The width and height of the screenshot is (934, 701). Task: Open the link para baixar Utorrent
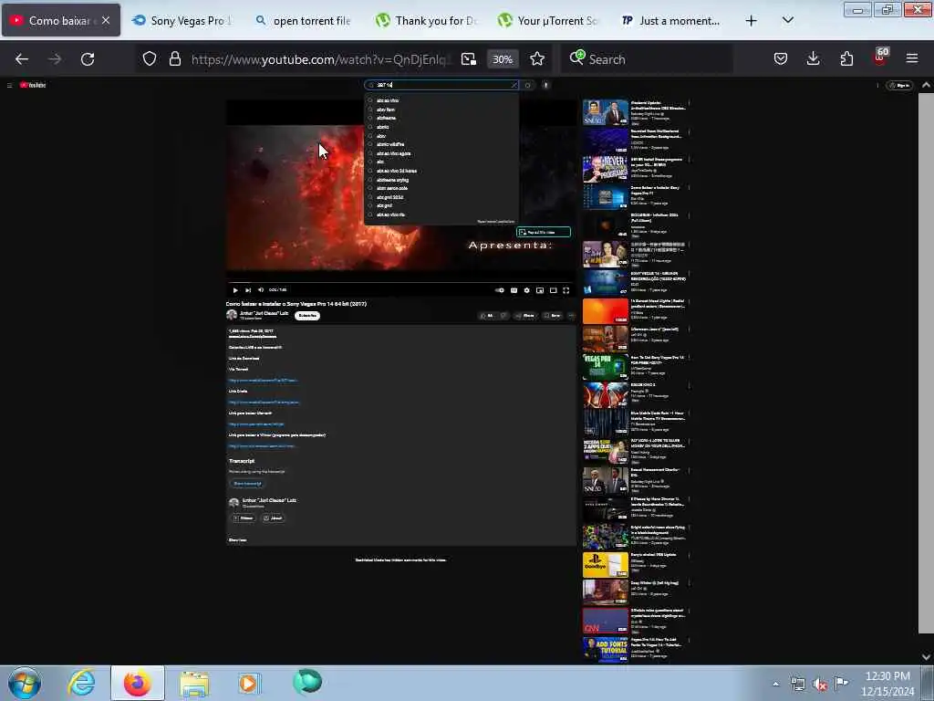pyautogui.click(x=255, y=424)
